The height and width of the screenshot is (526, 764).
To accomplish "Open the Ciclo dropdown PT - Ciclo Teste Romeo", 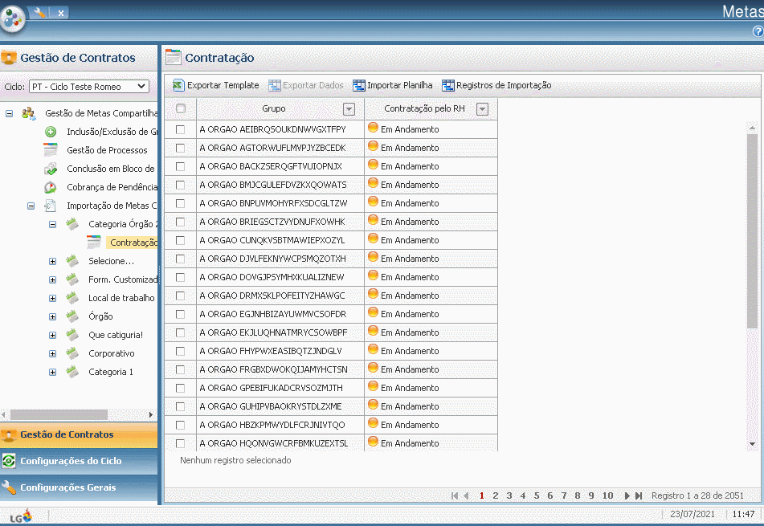I will pos(89,87).
